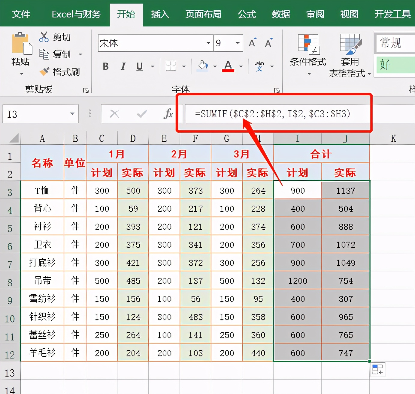Viewport: 415px width, 394px height.
Task: Switch to the 插入 ribbon tab
Action: pyautogui.click(x=160, y=14)
